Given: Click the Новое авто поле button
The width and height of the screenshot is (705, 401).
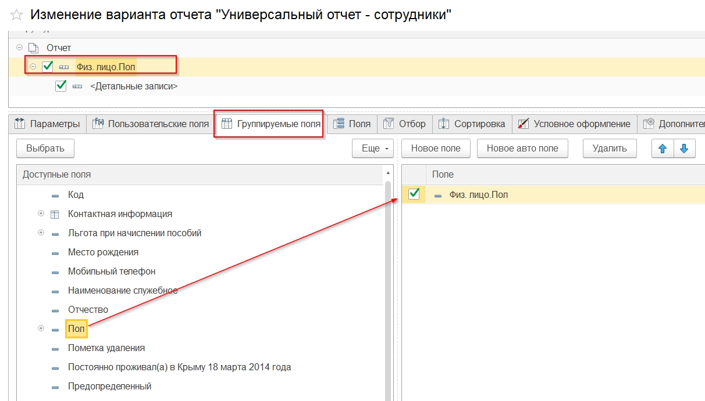Looking at the screenshot, I should tap(522, 148).
